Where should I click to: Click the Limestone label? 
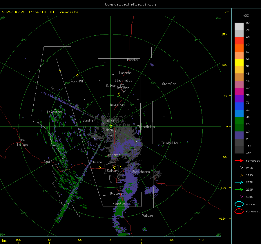(55, 112)
